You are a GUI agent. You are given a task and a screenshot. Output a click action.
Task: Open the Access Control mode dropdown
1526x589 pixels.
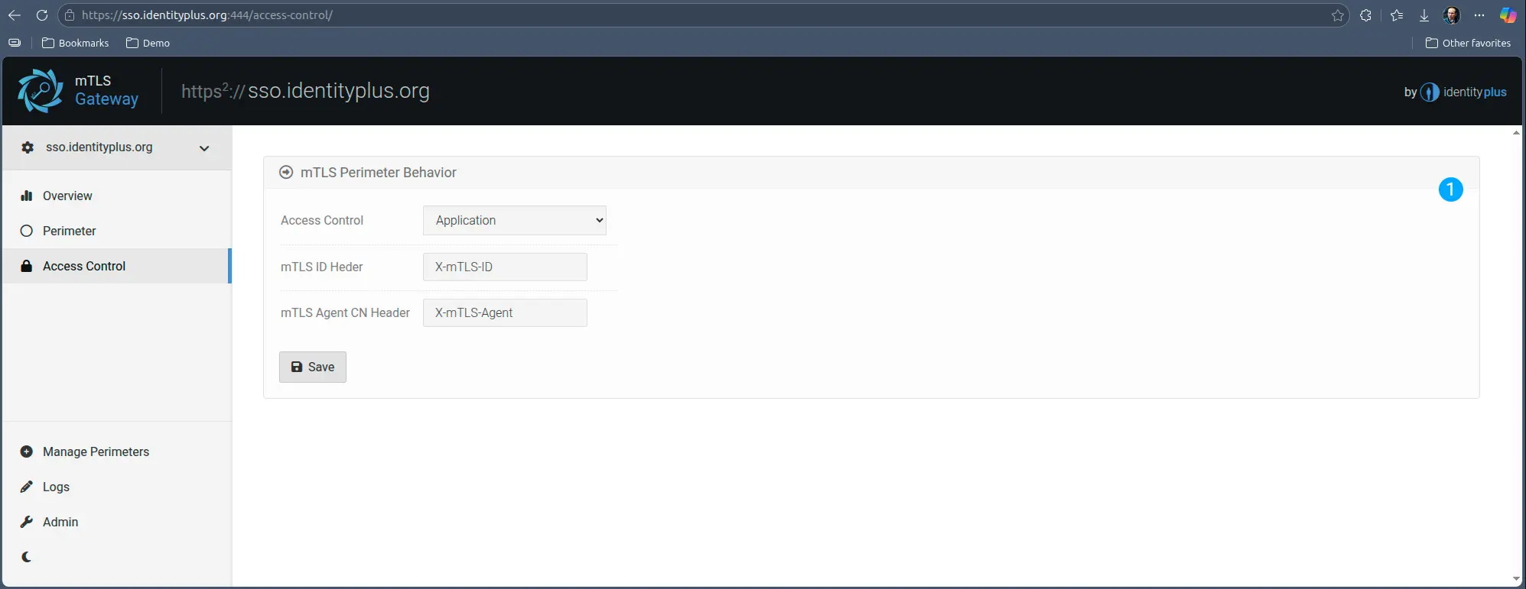(514, 220)
